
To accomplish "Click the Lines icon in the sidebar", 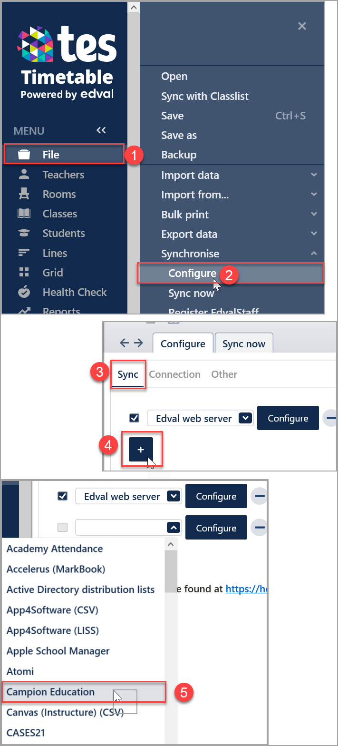I will click(x=24, y=253).
